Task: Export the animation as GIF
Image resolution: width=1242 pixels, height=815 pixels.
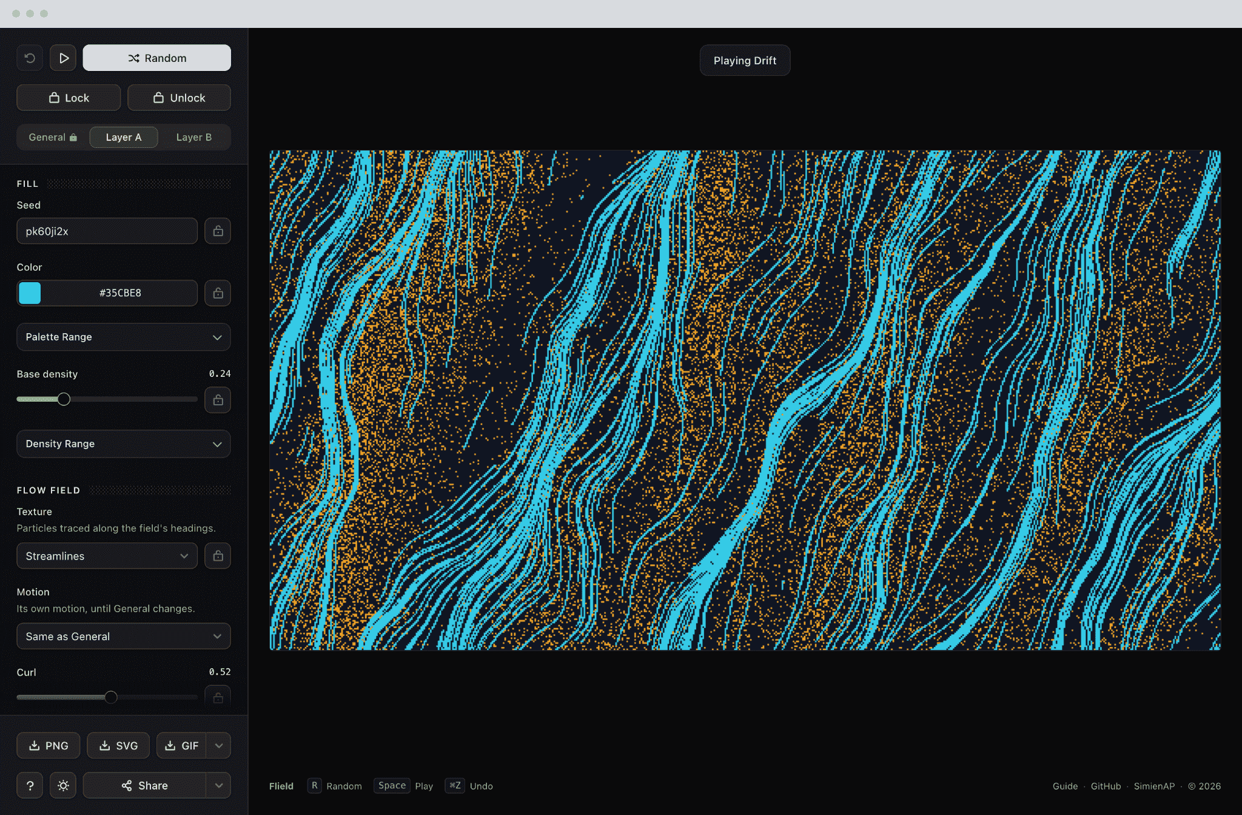Action: pos(181,746)
